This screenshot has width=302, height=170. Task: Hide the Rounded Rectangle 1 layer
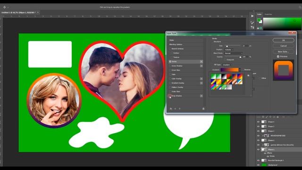pos(258,161)
